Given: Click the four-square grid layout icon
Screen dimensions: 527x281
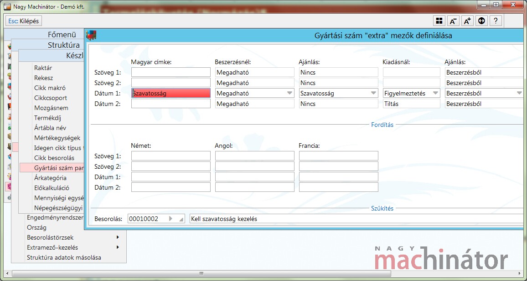Looking at the screenshot, I should [439, 21].
